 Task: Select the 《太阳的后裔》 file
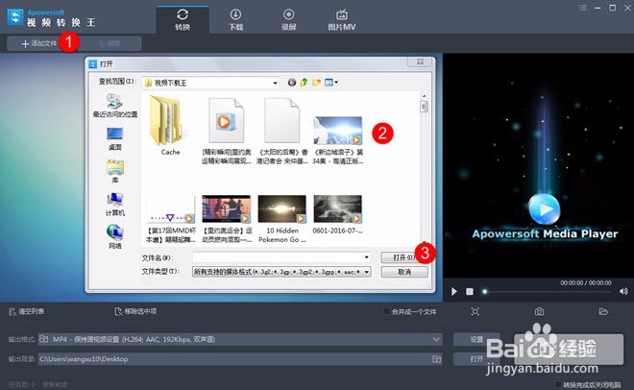click(281, 132)
